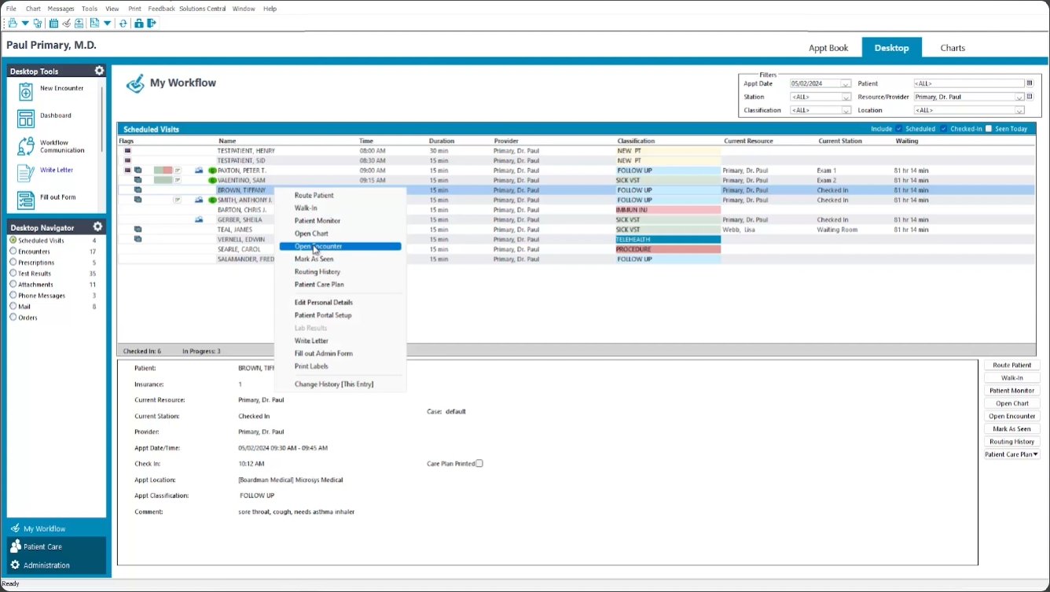The image size is (1050, 592).
Task: Click the Fill out Form icon
Action: pos(26,200)
